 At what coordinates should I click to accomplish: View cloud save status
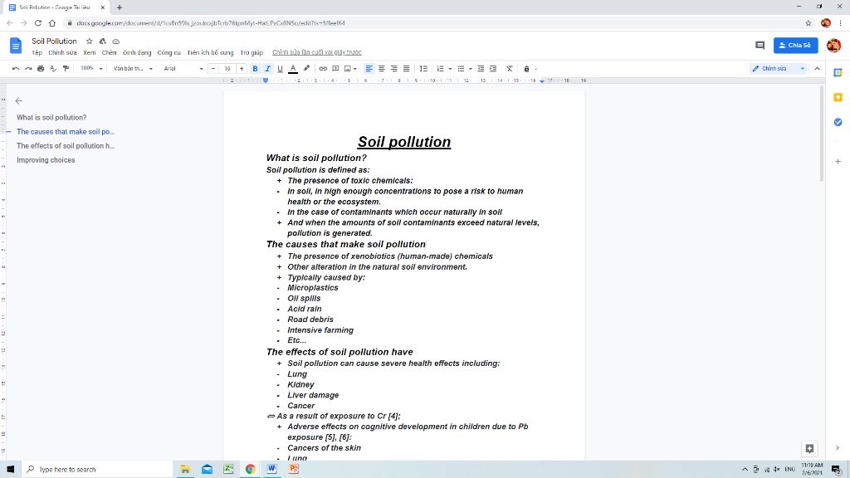(x=116, y=41)
